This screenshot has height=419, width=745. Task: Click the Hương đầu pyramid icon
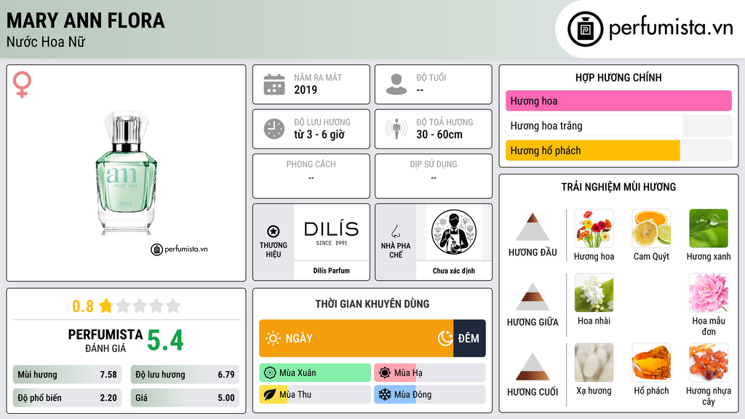pos(533,227)
